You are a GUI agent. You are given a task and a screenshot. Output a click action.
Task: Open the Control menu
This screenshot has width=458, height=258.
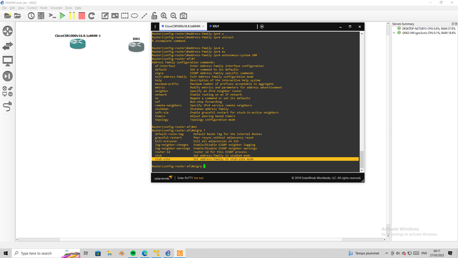(x=32, y=8)
